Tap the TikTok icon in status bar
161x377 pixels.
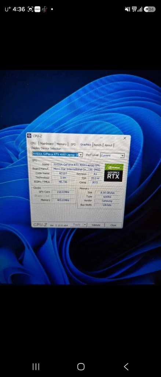[x=44, y=9]
